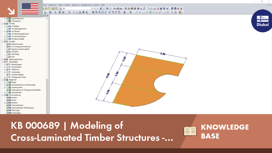Open the KB 000689 article title
This screenshot has height=153, width=272.
[x=92, y=131]
